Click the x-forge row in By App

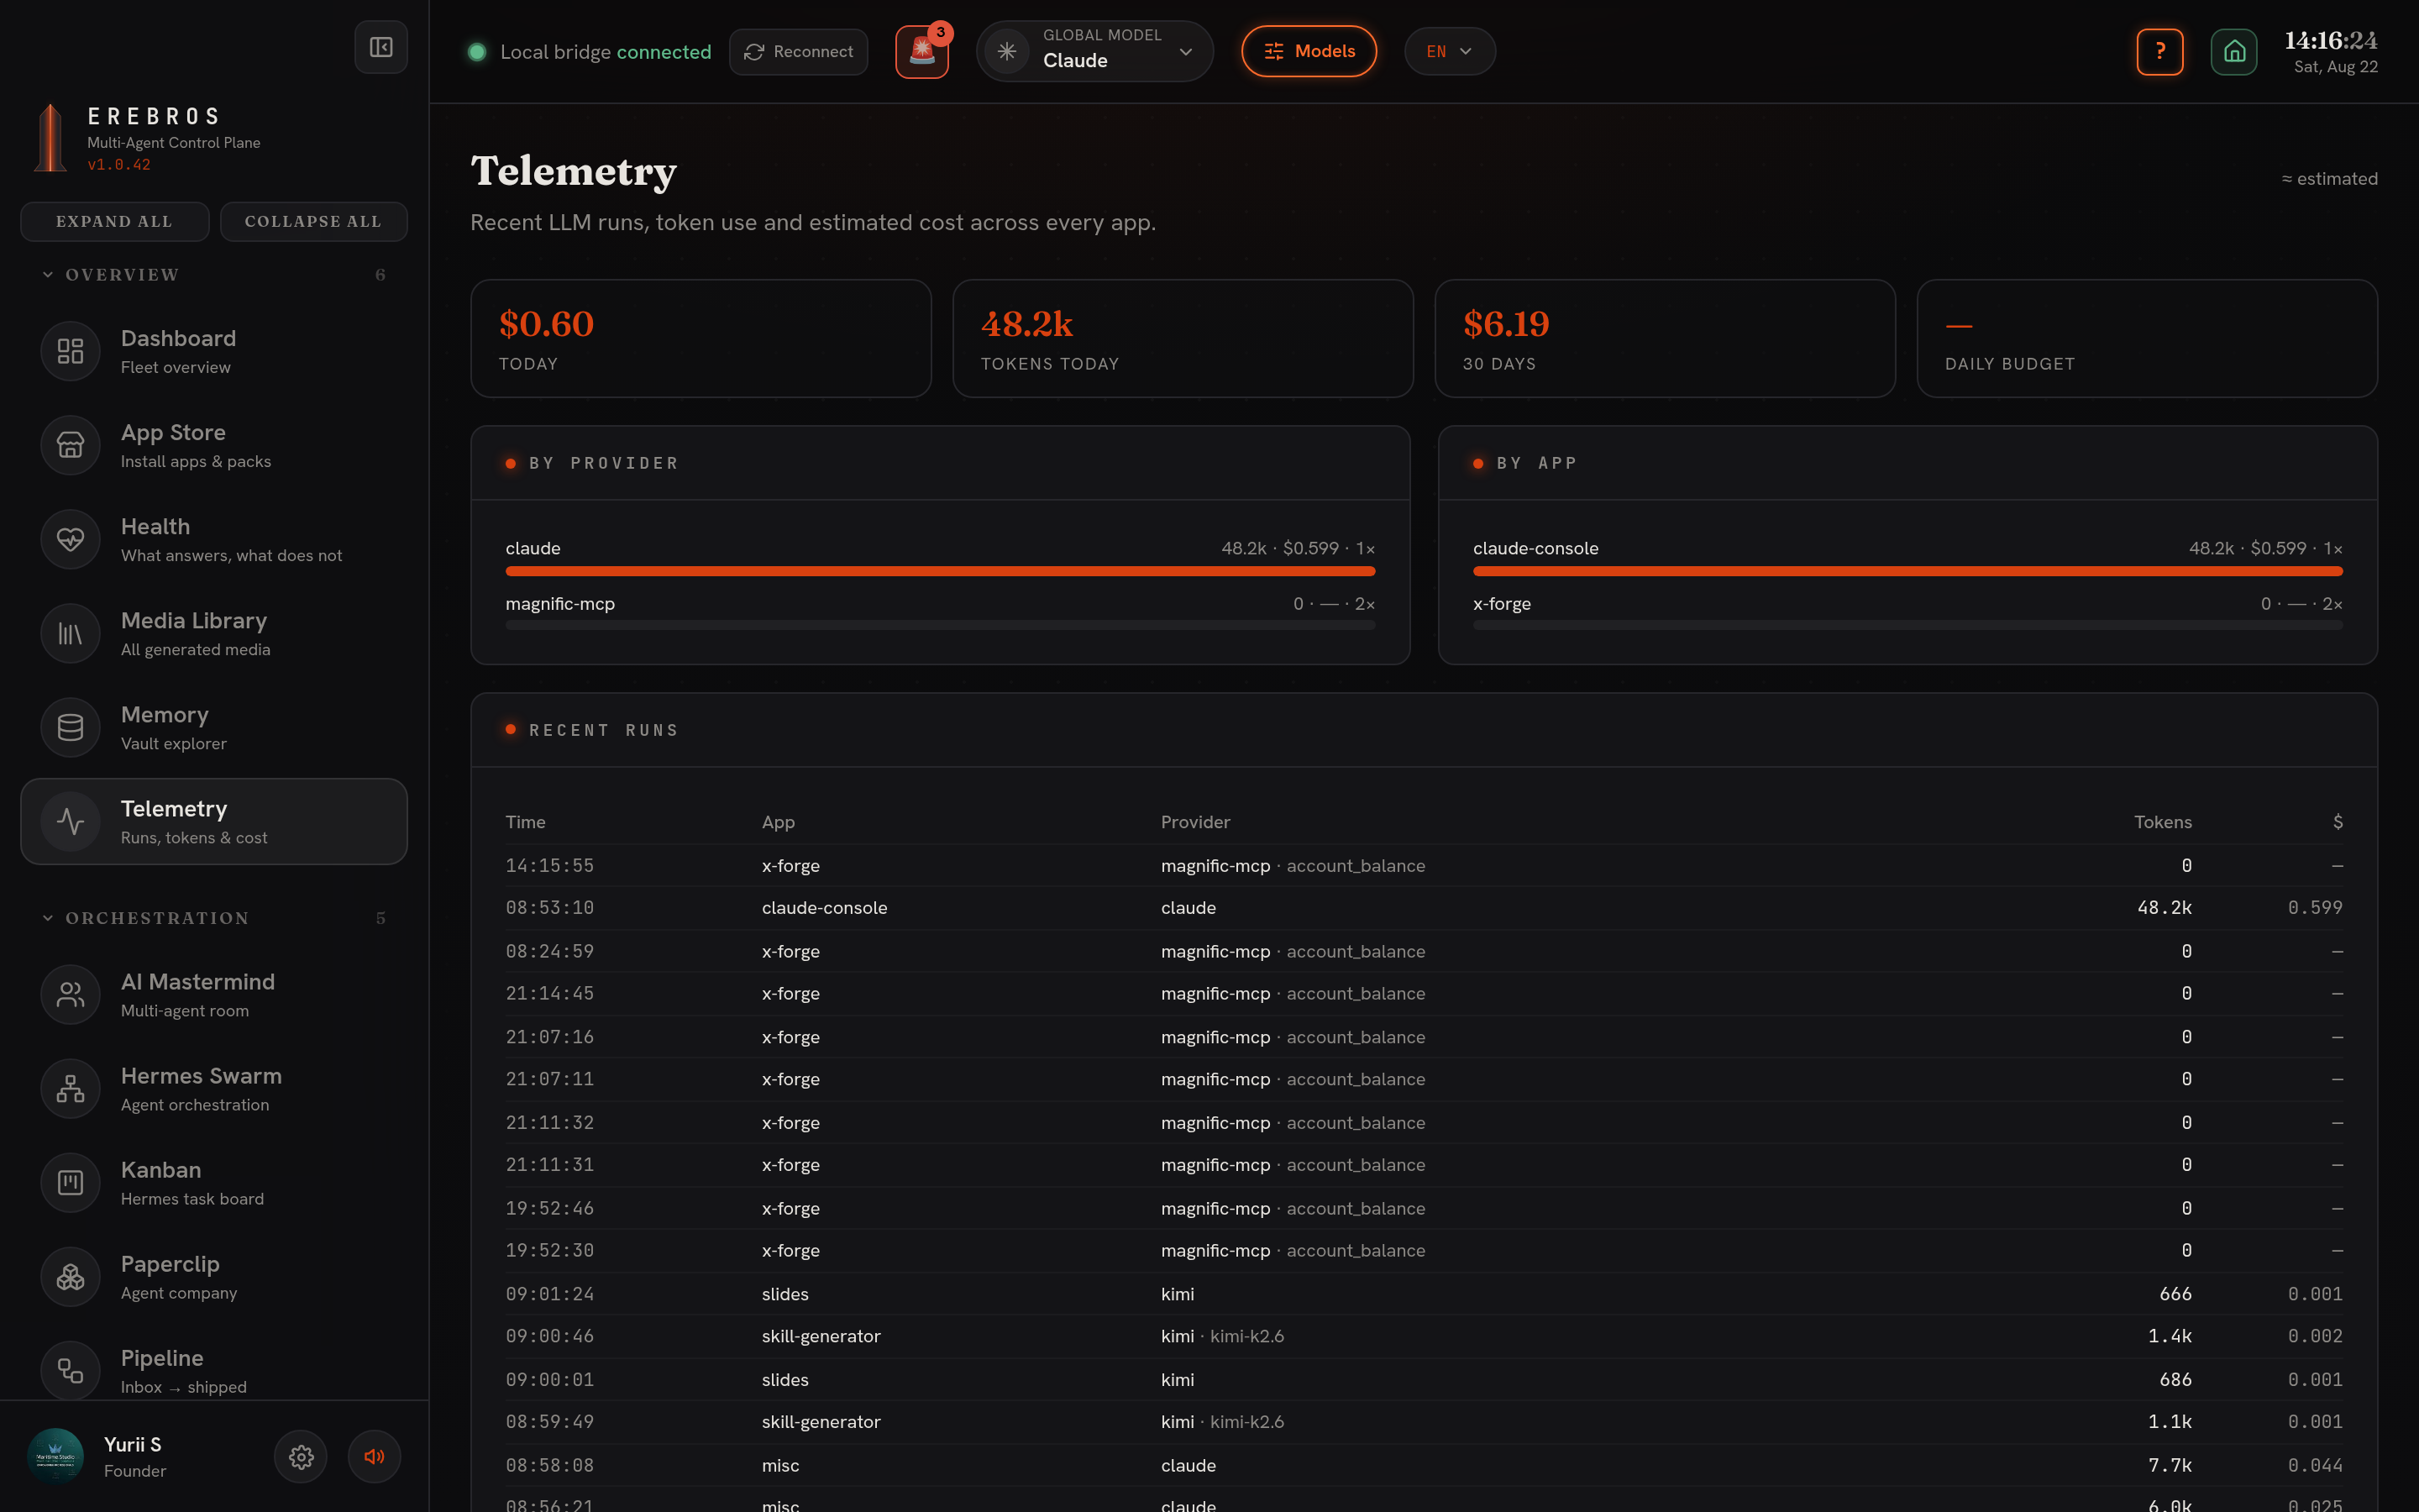[1907, 612]
